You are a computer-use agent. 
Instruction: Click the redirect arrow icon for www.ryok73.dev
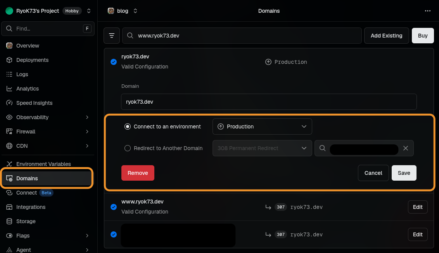[268, 207]
